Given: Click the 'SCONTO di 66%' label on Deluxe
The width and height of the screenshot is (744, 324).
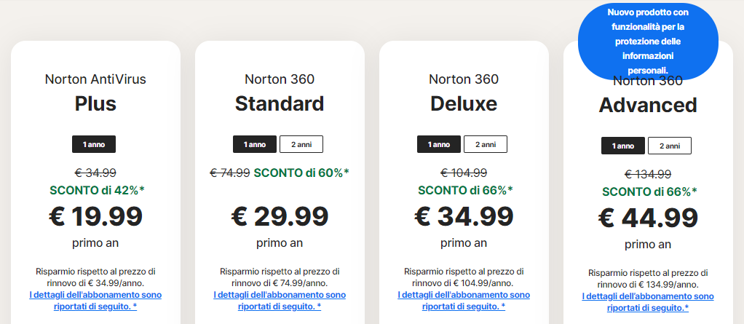Looking at the screenshot, I should point(465,190).
